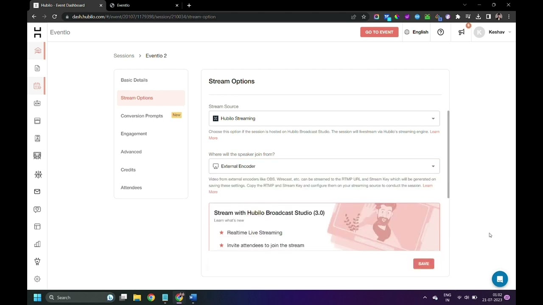This screenshot has width=543, height=305.
Task: Open the Stream Source dropdown
Action: pyautogui.click(x=324, y=119)
